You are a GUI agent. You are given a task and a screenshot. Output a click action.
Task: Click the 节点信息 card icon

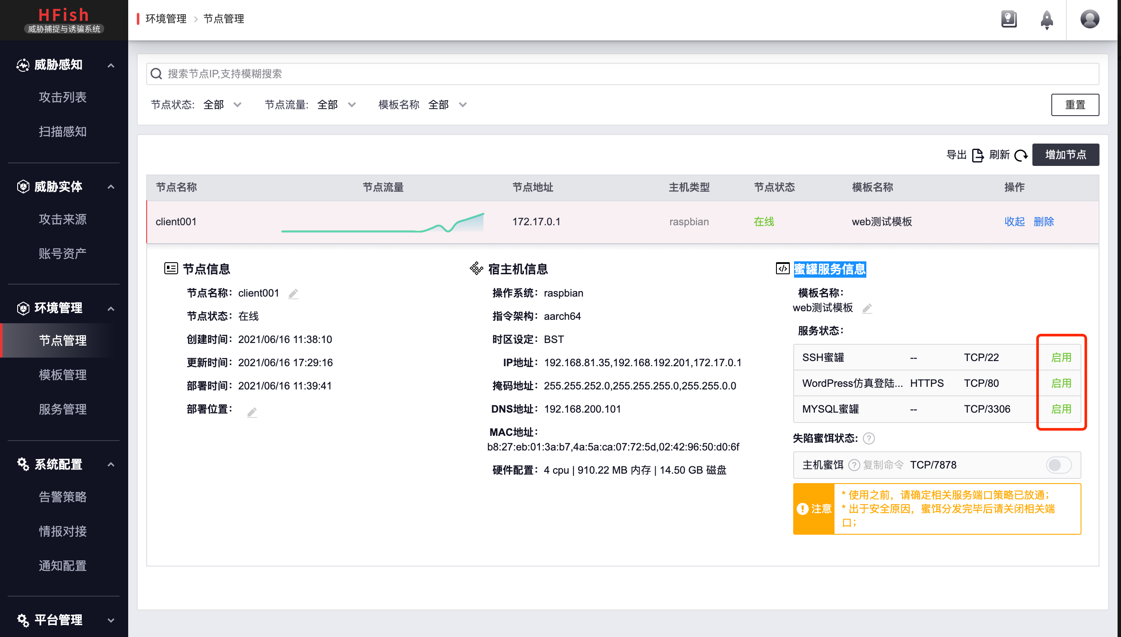(x=171, y=268)
